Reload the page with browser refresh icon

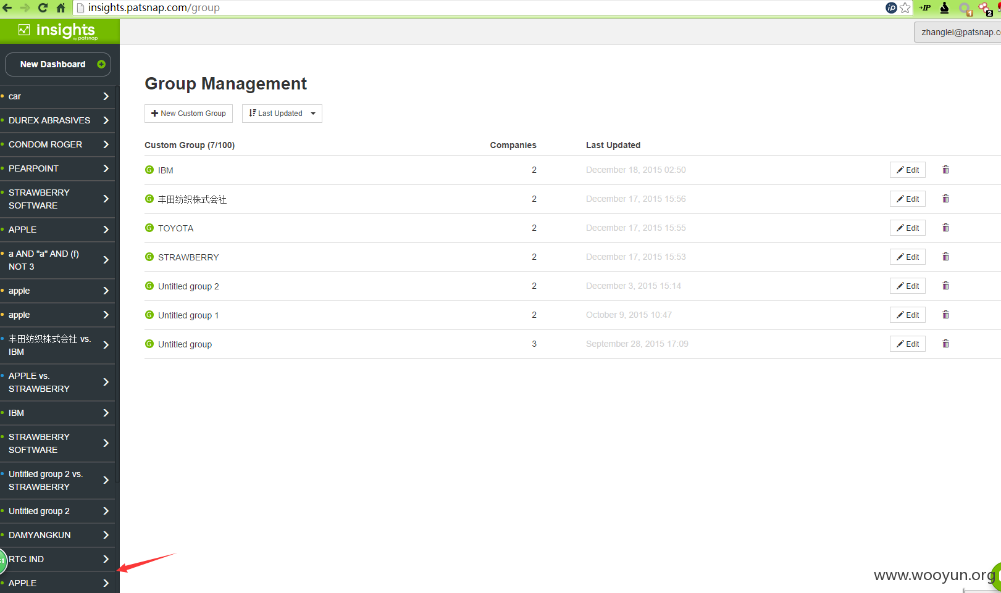(43, 7)
